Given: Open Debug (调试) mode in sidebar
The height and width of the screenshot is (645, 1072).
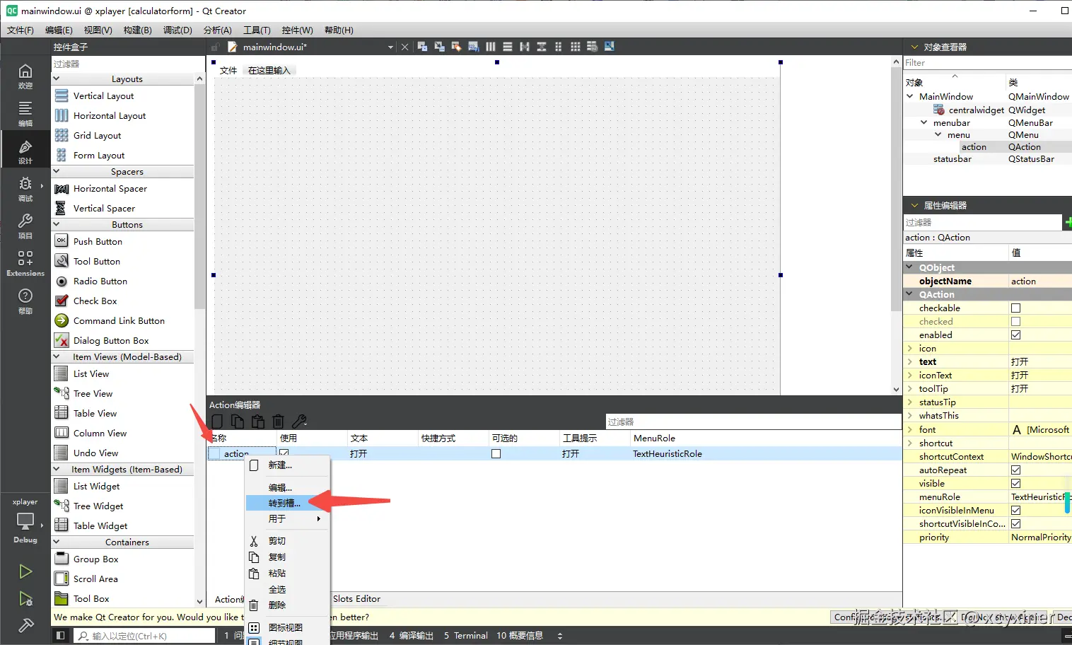Looking at the screenshot, I should coord(25,188).
